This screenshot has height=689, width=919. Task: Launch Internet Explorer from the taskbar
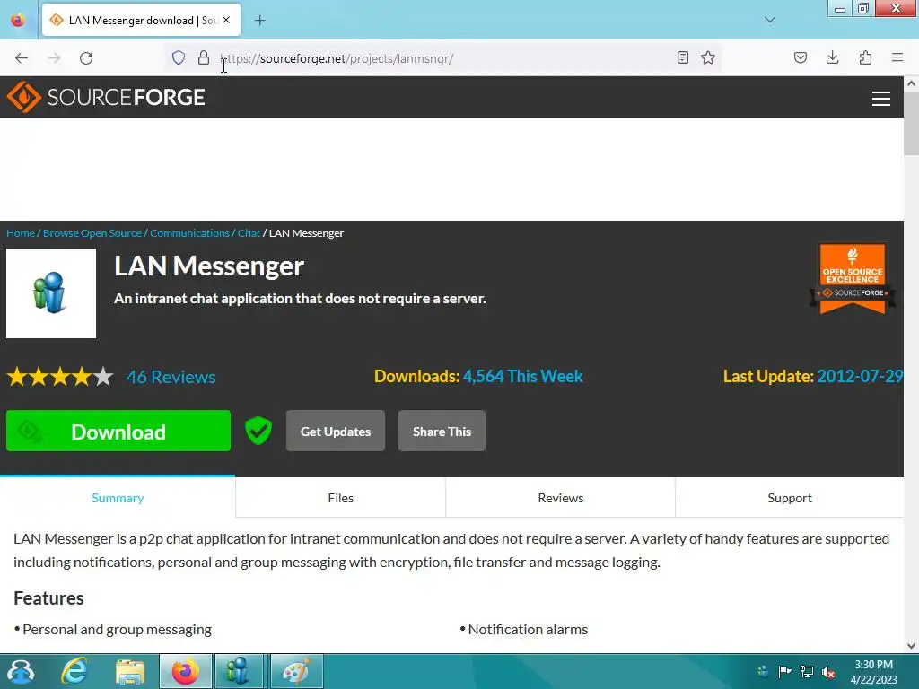point(74,671)
